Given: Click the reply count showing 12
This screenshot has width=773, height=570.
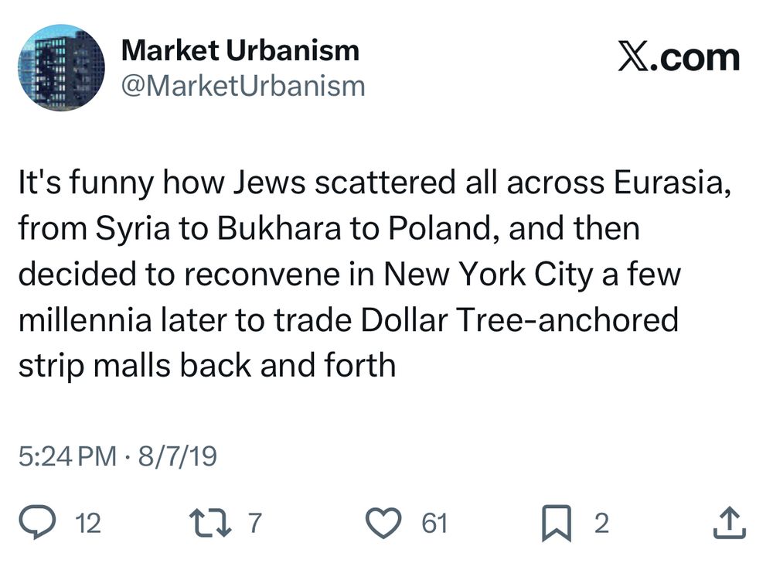Looking at the screenshot, I should tap(89, 524).
